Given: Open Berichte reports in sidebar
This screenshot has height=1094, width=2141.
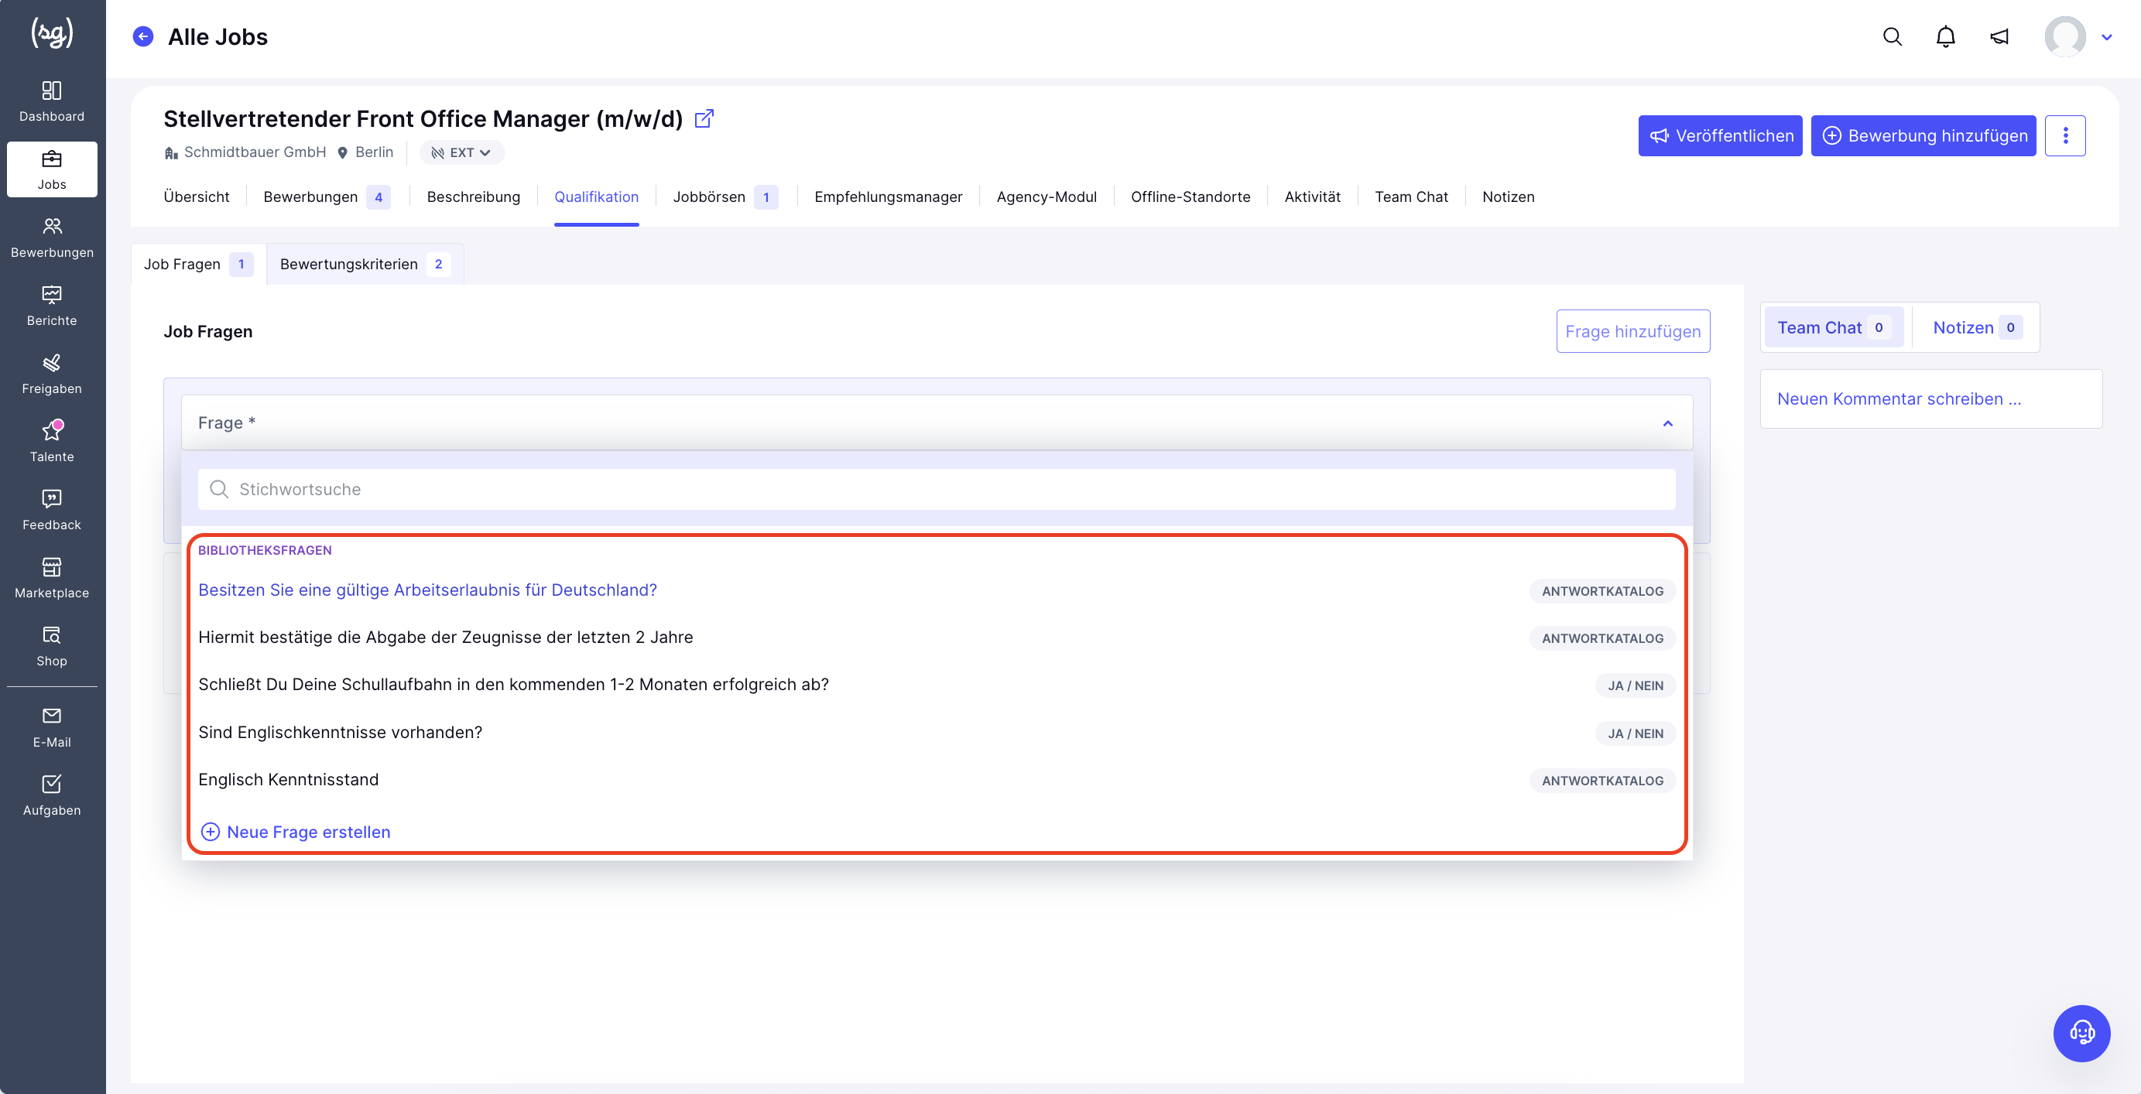Looking at the screenshot, I should coord(52,306).
